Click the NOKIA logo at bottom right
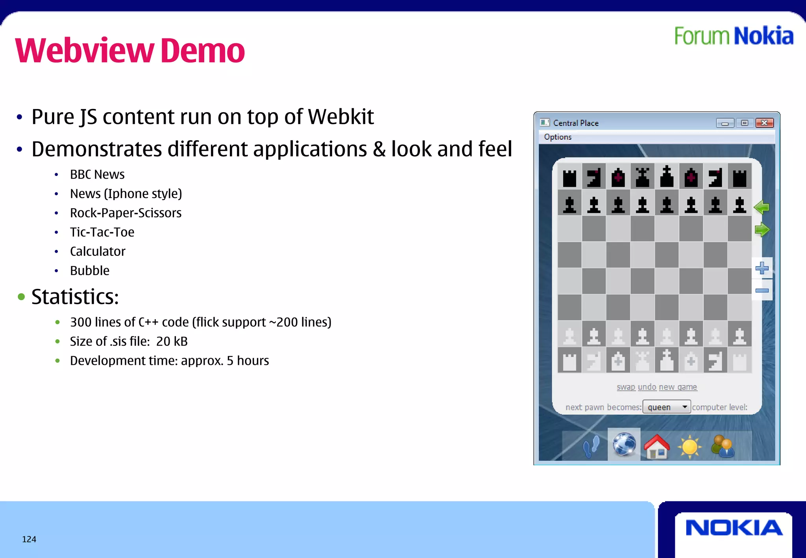806x558 pixels. (734, 528)
